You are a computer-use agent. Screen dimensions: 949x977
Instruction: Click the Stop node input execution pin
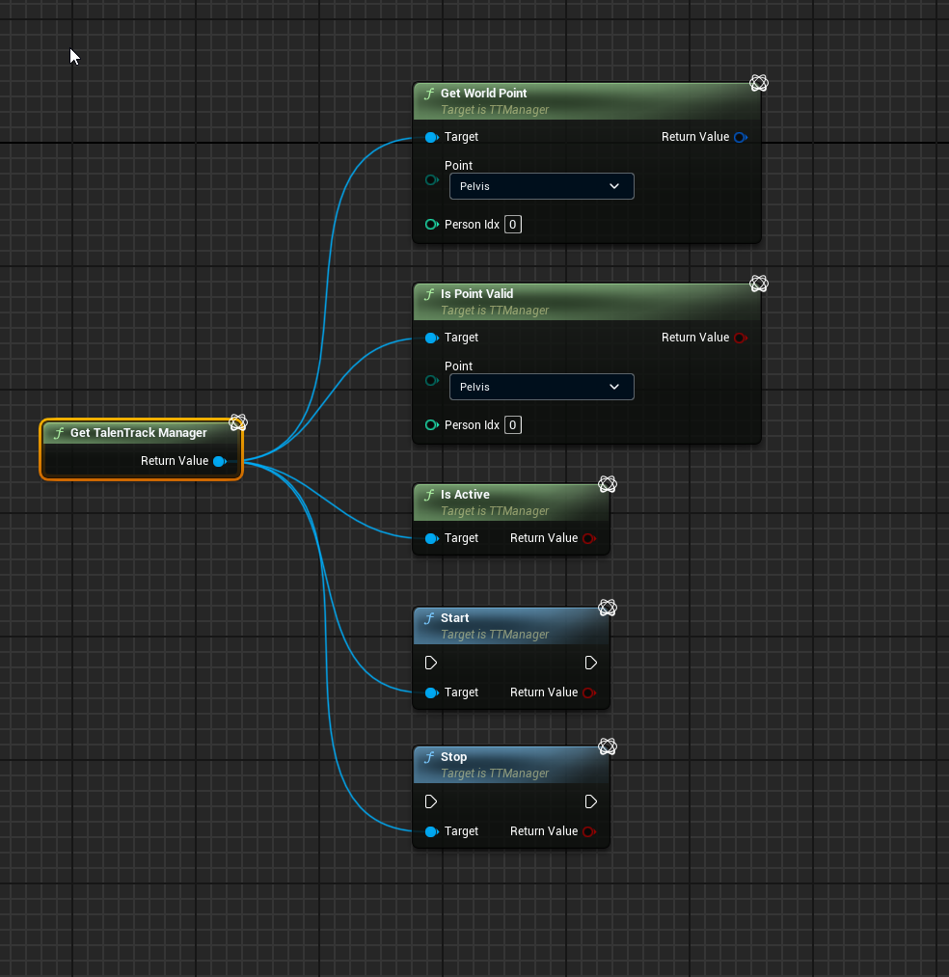pos(431,801)
